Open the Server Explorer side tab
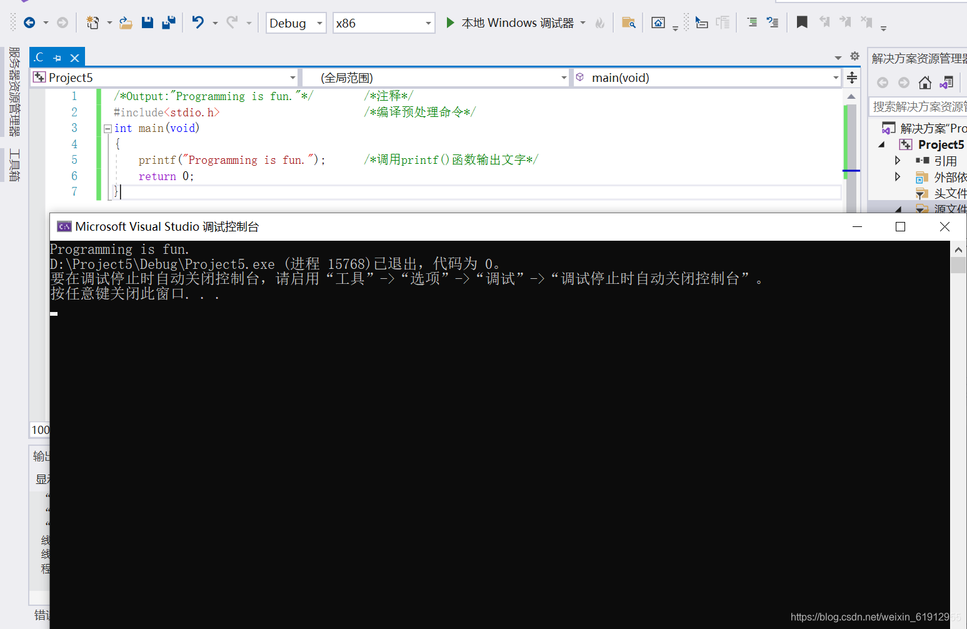Viewport: 967px width, 629px height. tap(14, 91)
